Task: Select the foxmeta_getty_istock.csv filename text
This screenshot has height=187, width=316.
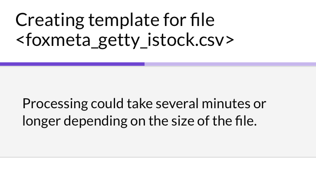Action: (125, 40)
